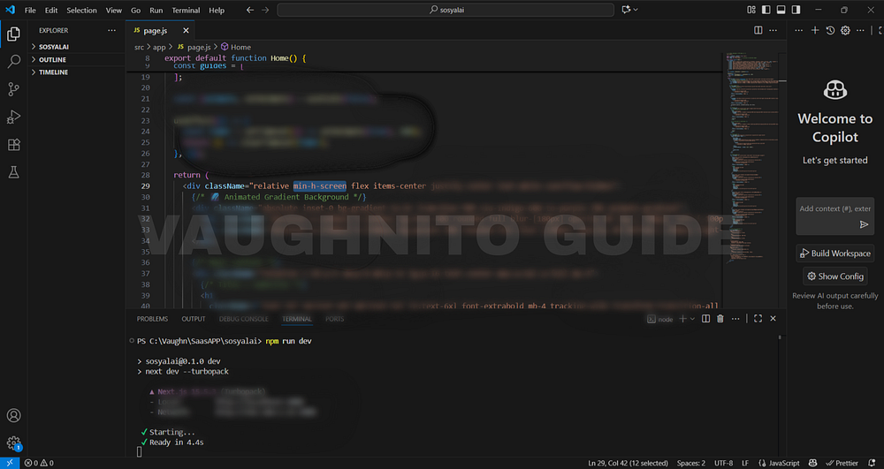
Task: Click the Prettier status bar item
Action: (842, 463)
